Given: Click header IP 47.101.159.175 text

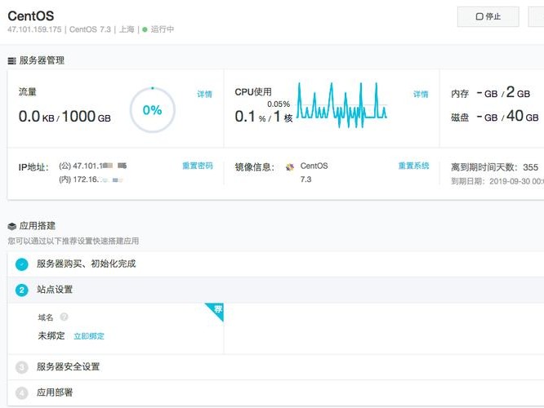Looking at the screenshot, I should (x=34, y=29).
